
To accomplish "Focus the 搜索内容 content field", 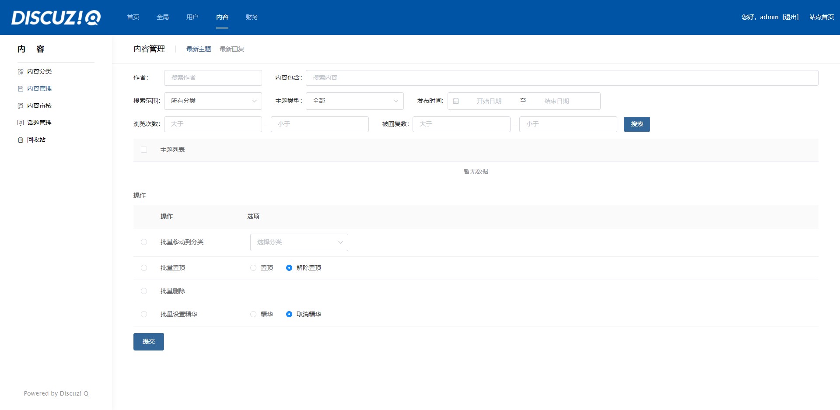I will (x=562, y=78).
